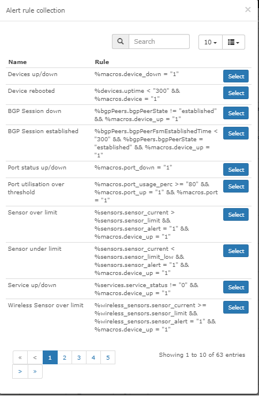Select the Sensor over limit rule
The image size is (259, 396).
(236, 214)
